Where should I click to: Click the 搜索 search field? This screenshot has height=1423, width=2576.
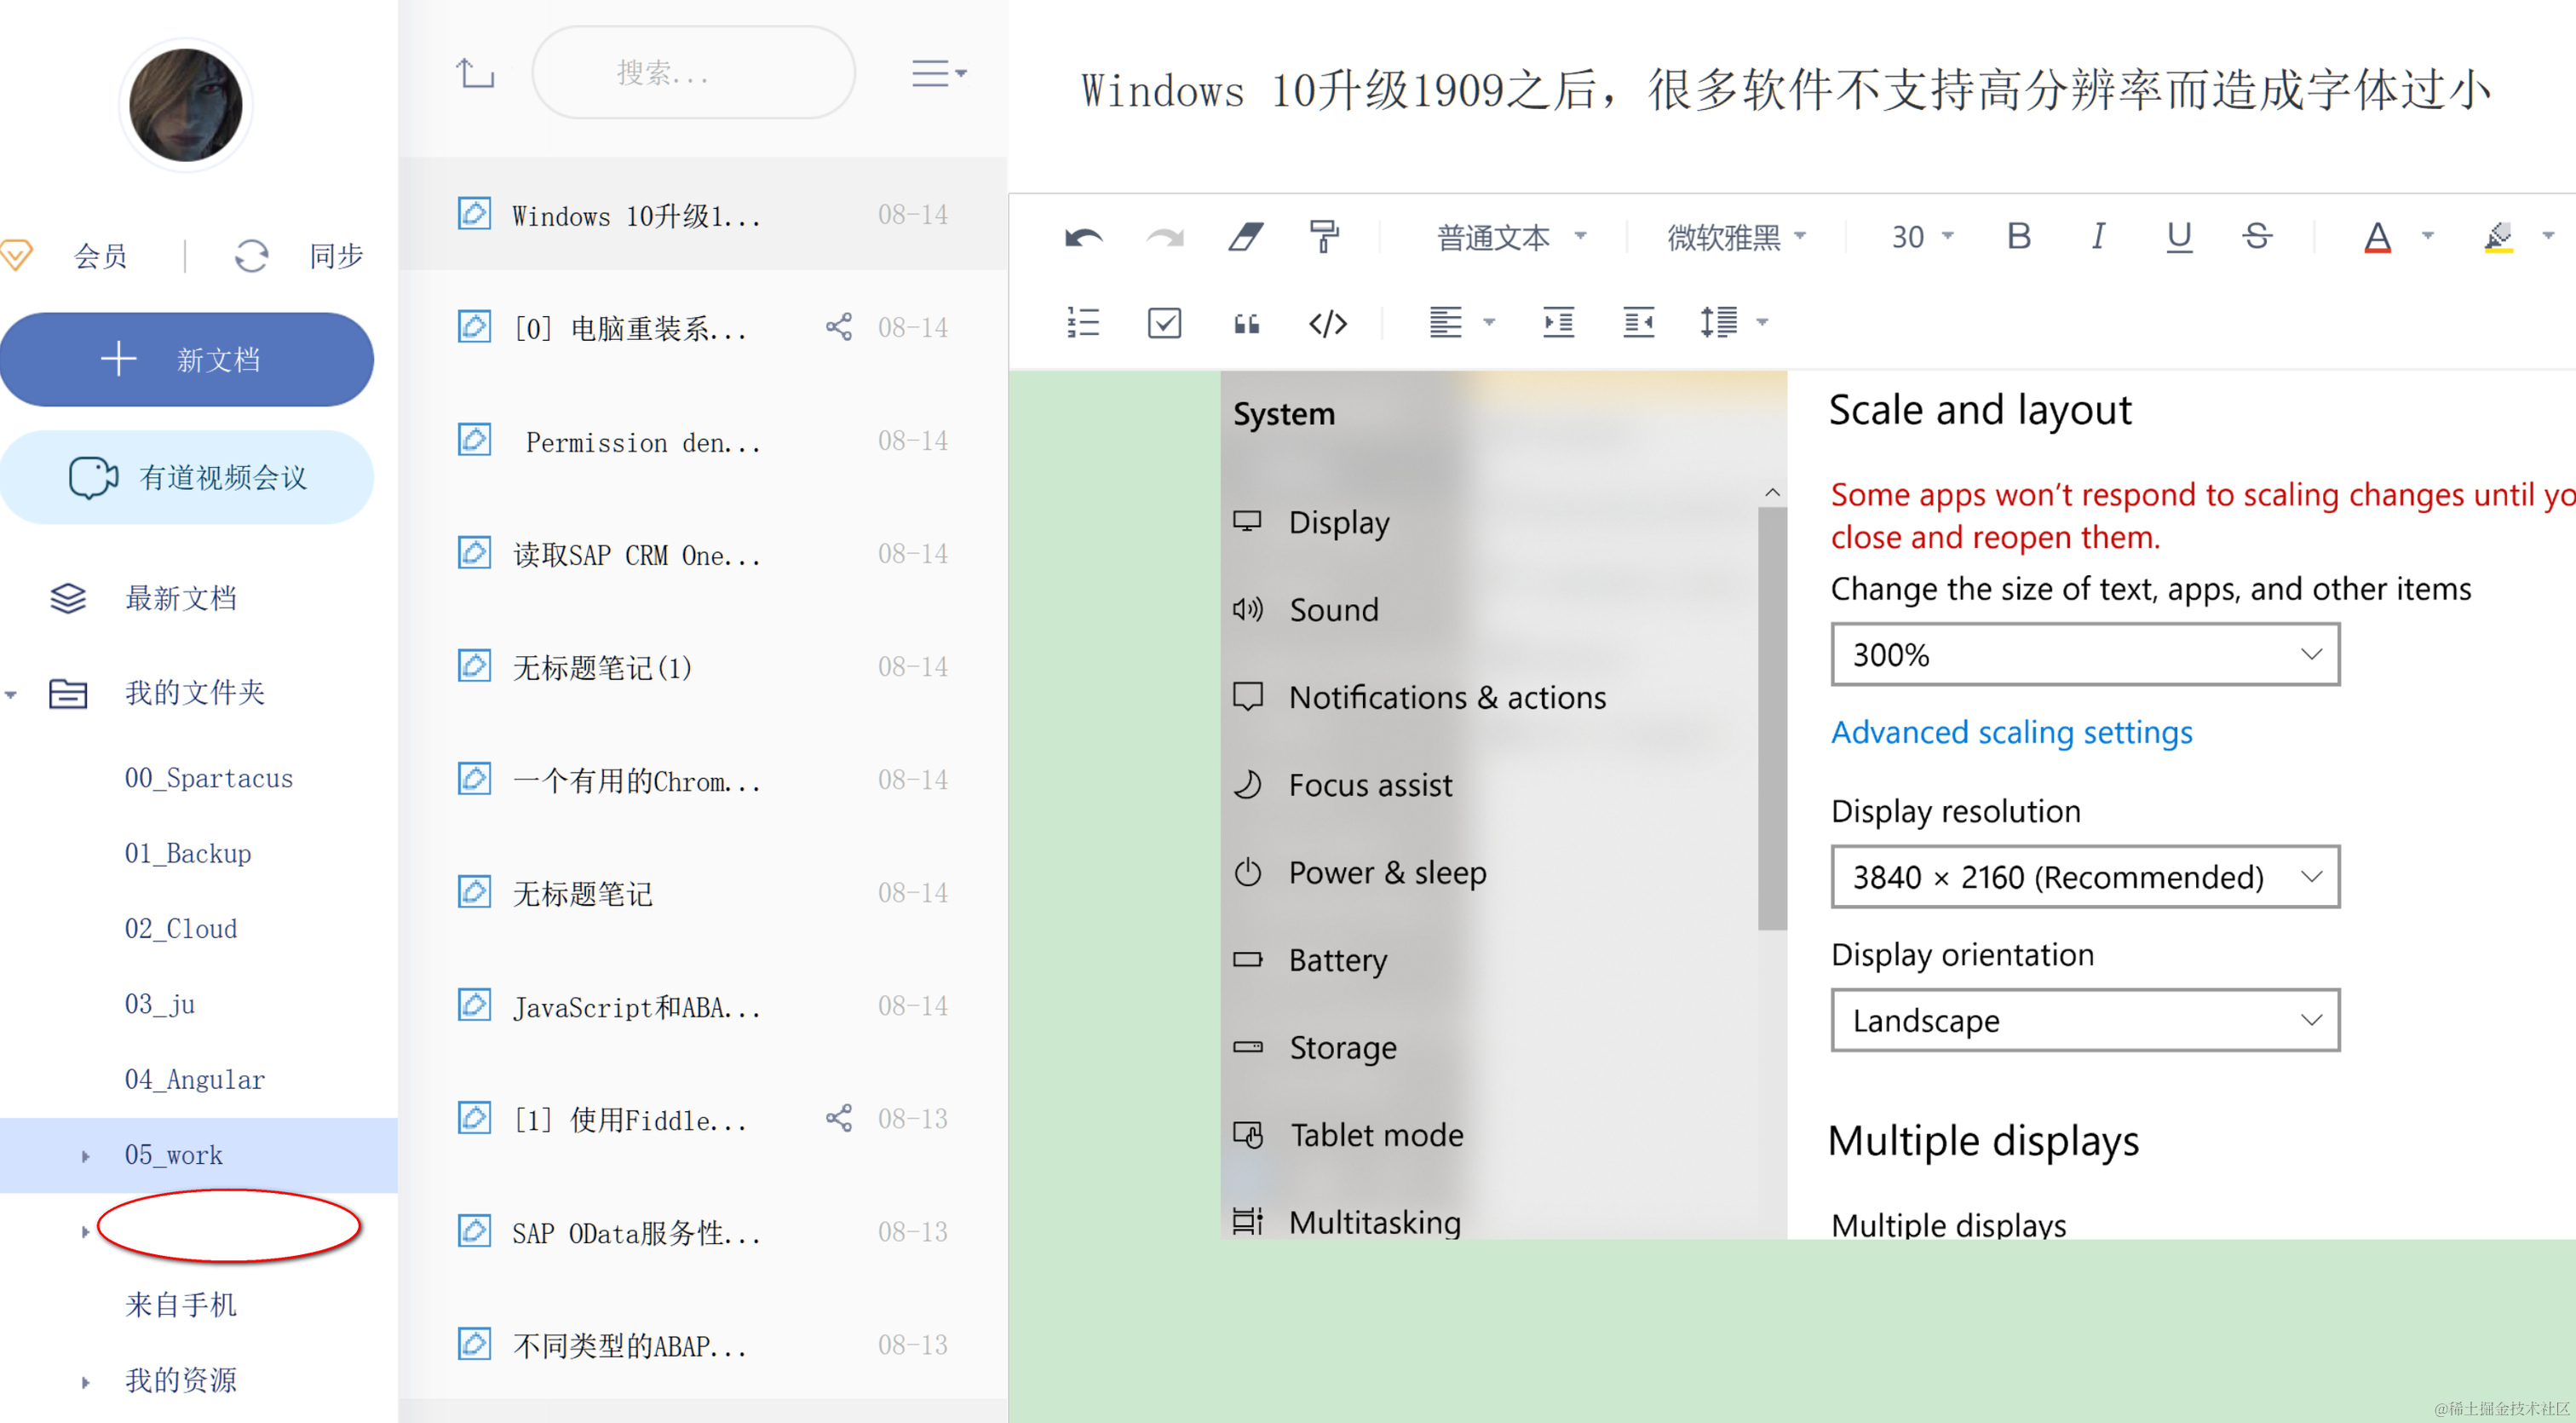coord(692,73)
